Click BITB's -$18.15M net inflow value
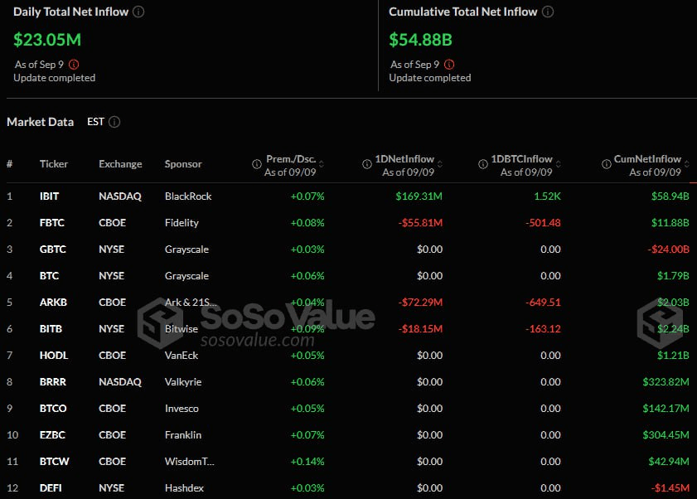Screen dimensions: 697x499 click(x=420, y=329)
